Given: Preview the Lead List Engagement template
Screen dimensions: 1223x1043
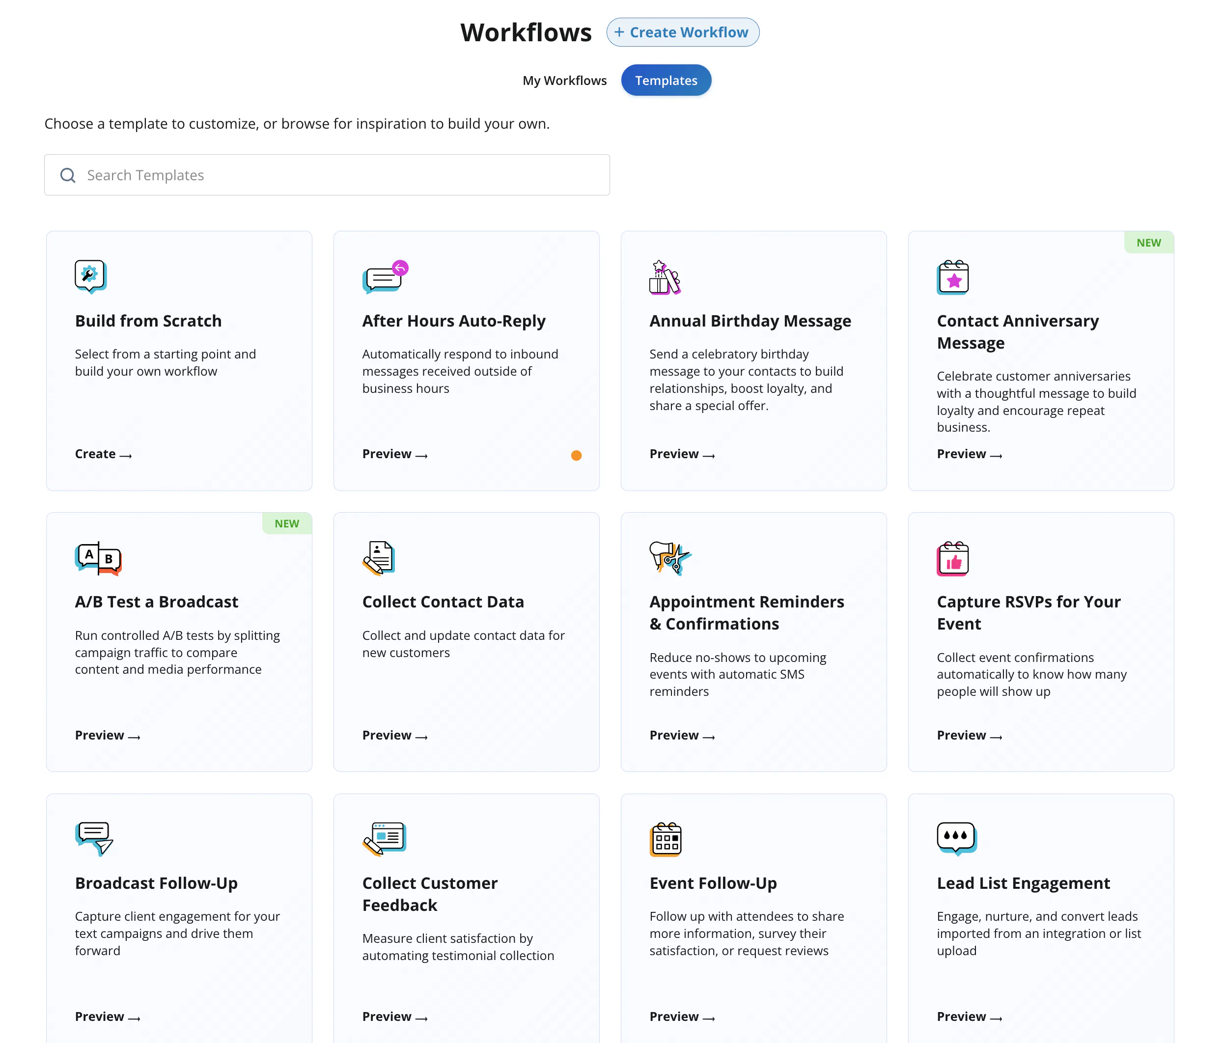Looking at the screenshot, I should click(970, 1017).
